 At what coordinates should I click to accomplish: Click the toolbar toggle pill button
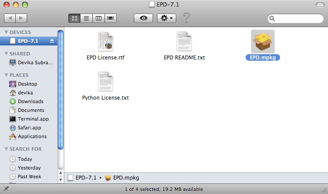[x=320, y=5]
